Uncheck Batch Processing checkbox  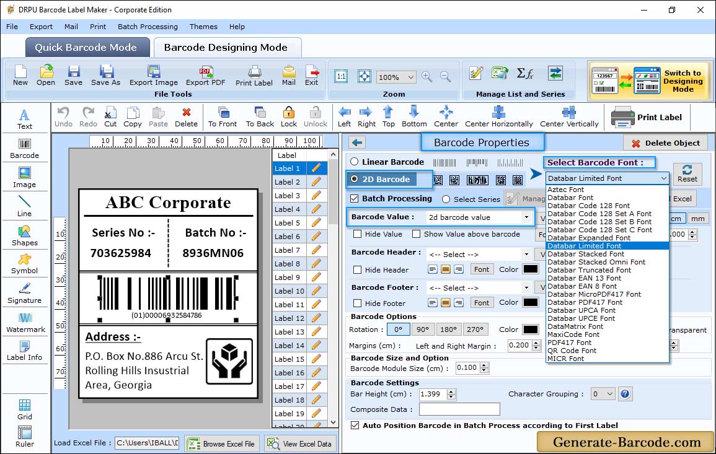pyautogui.click(x=355, y=198)
